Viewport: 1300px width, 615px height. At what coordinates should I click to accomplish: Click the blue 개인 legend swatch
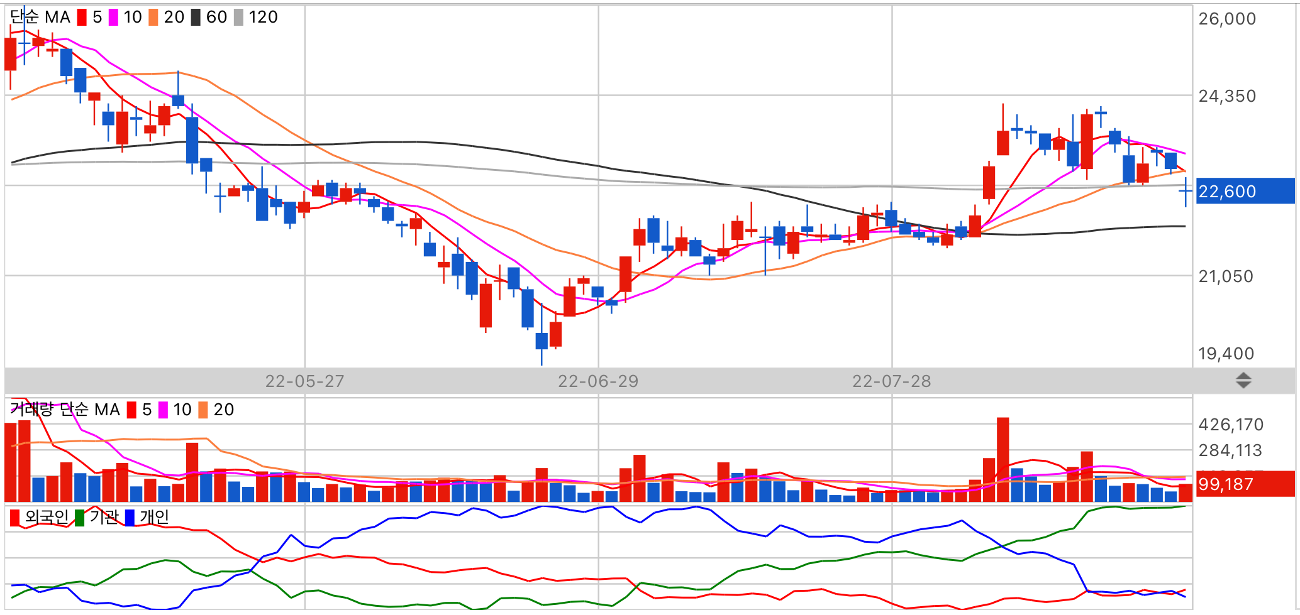click(x=130, y=518)
